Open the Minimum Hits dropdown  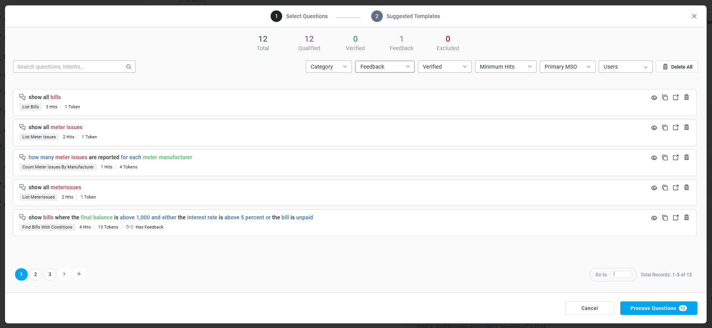[x=506, y=67]
